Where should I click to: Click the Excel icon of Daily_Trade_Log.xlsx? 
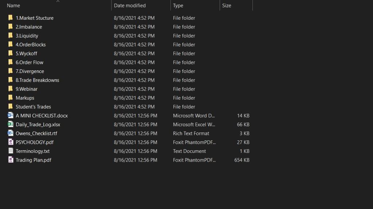[10, 124]
